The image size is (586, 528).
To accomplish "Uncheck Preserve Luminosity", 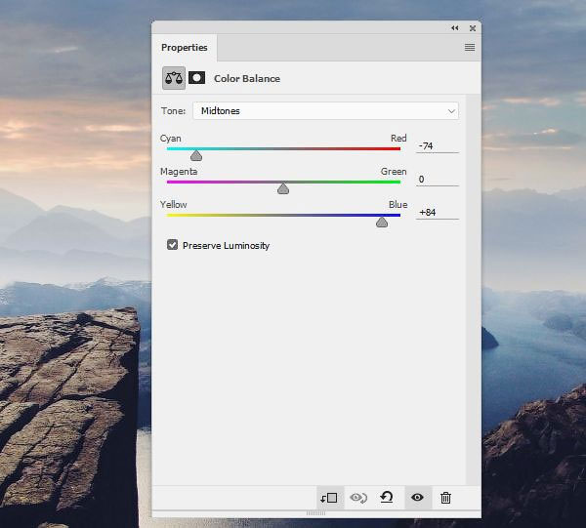I will [x=172, y=245].
